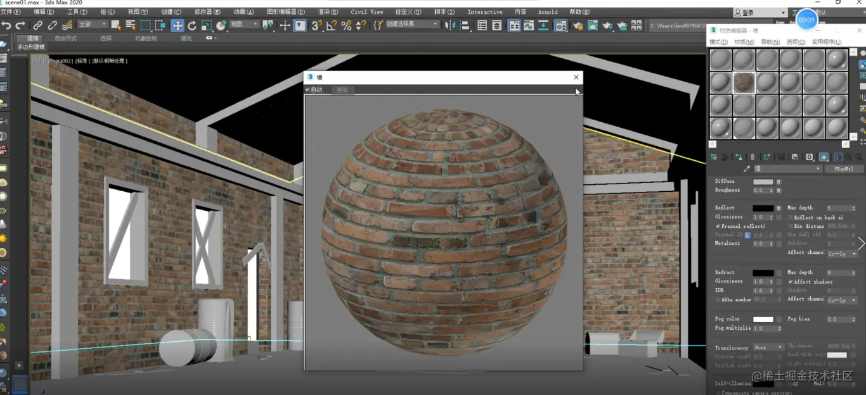Viewport: 866px width, 395px height.
Task: Select the Move tool in toolbar
Action: click(178, 25)
